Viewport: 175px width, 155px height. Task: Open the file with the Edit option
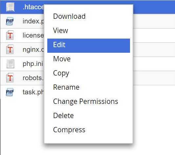pos(89,46)
